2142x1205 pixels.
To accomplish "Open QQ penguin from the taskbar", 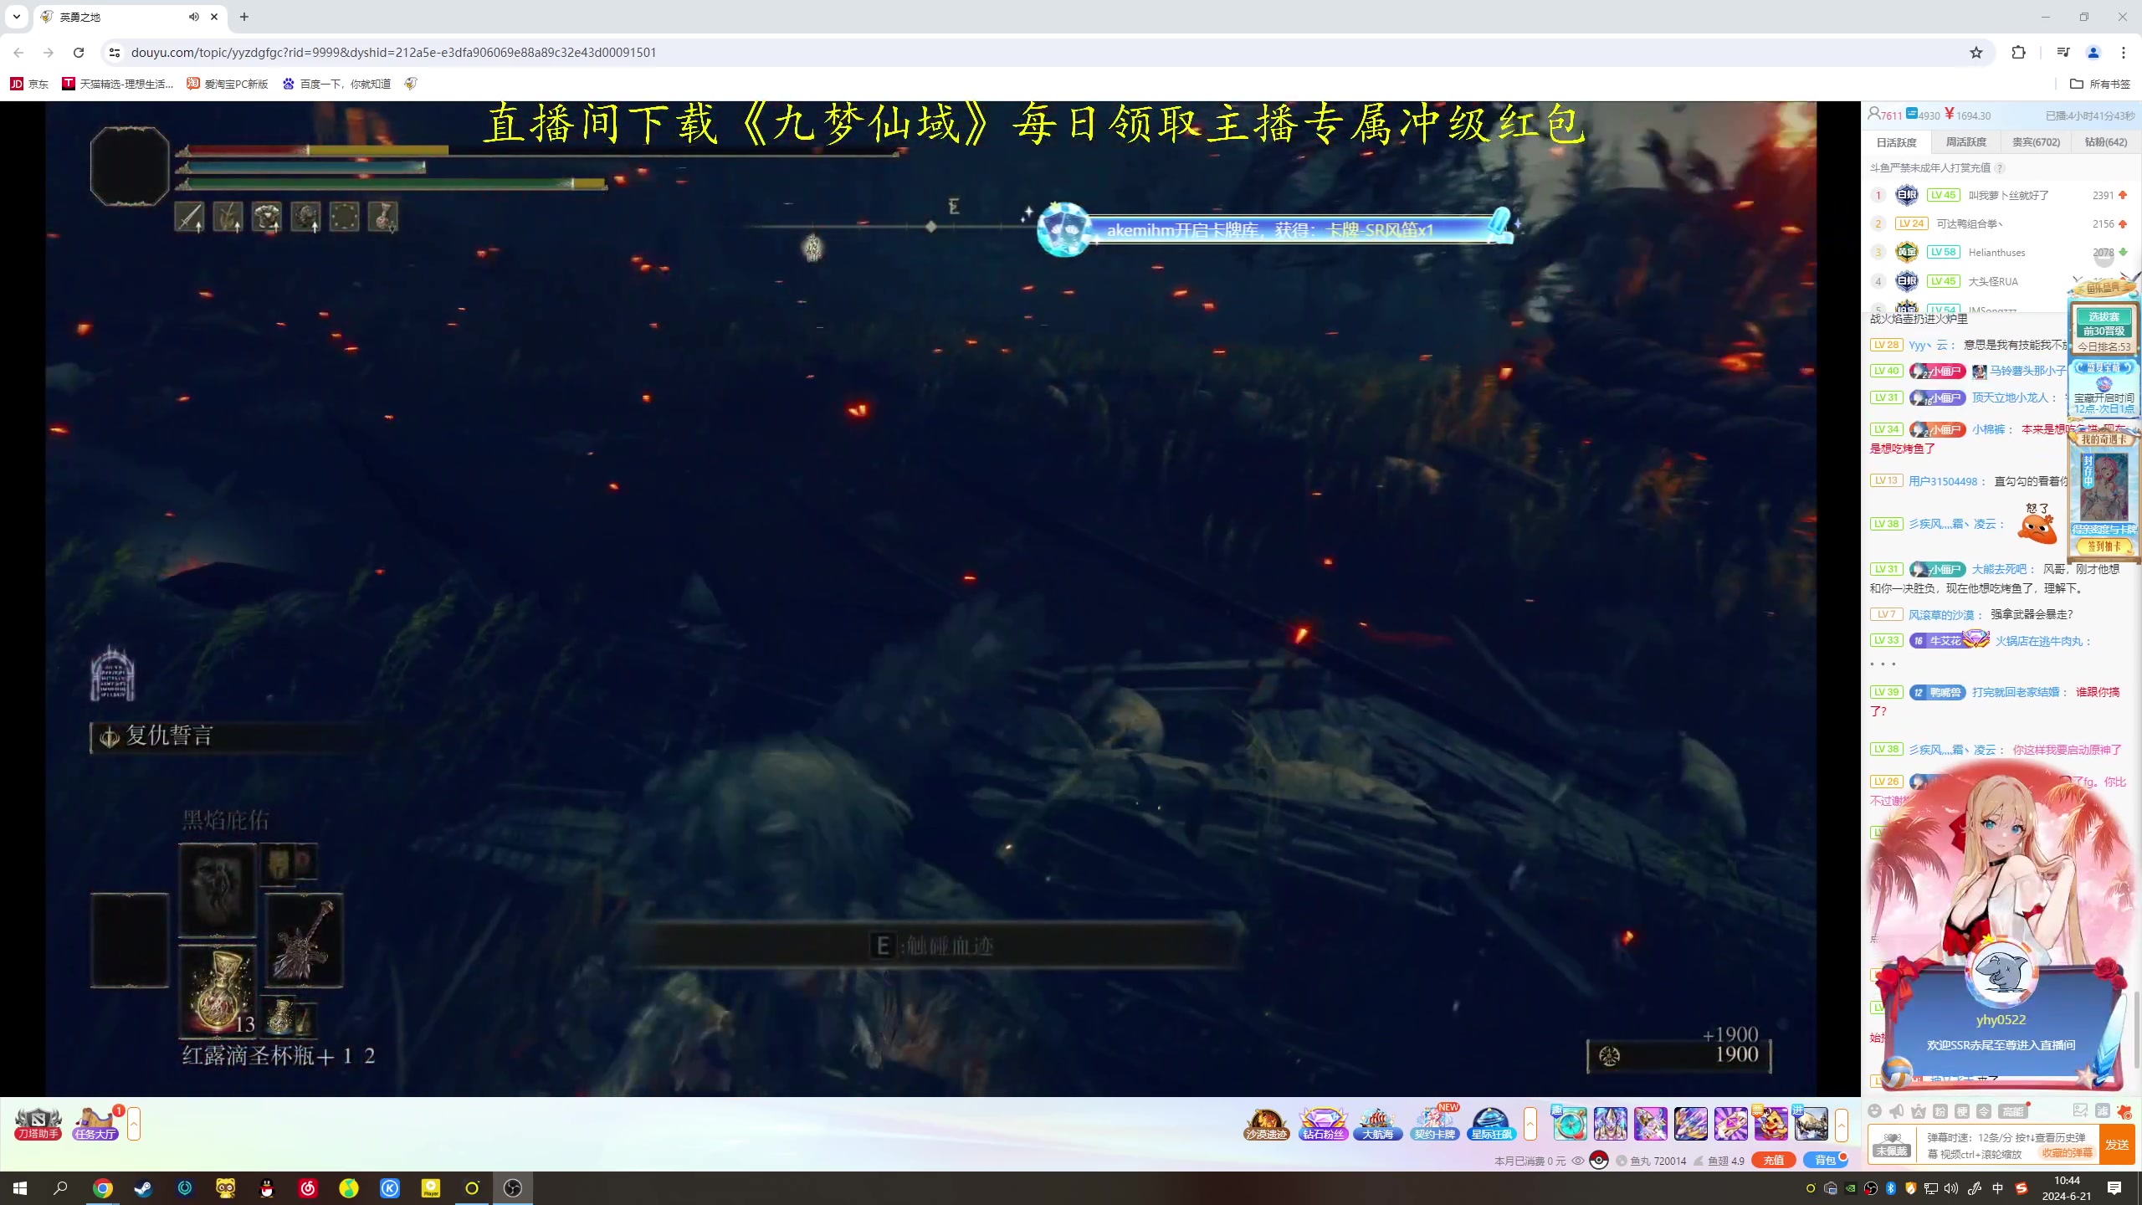I will point(267,1188).
